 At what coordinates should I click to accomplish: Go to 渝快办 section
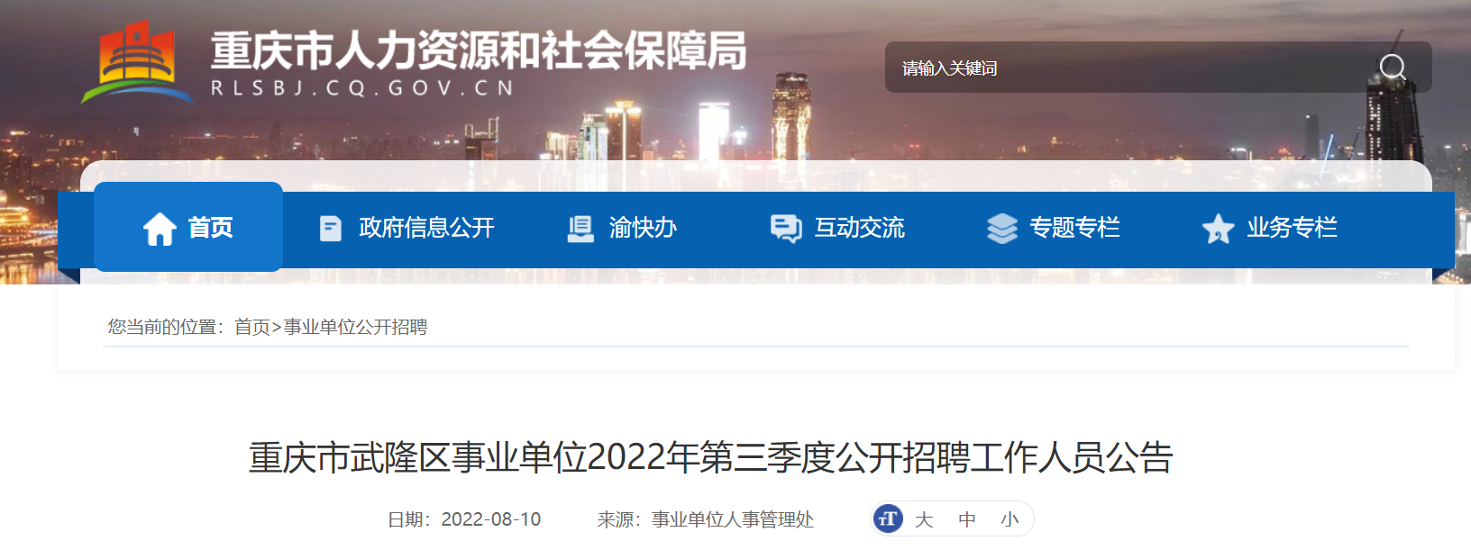[622, 228]
